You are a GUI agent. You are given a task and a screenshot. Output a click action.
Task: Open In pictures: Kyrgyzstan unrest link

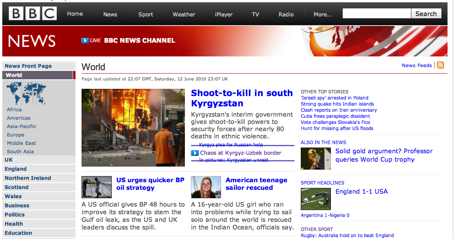click(x=233, y=160)
